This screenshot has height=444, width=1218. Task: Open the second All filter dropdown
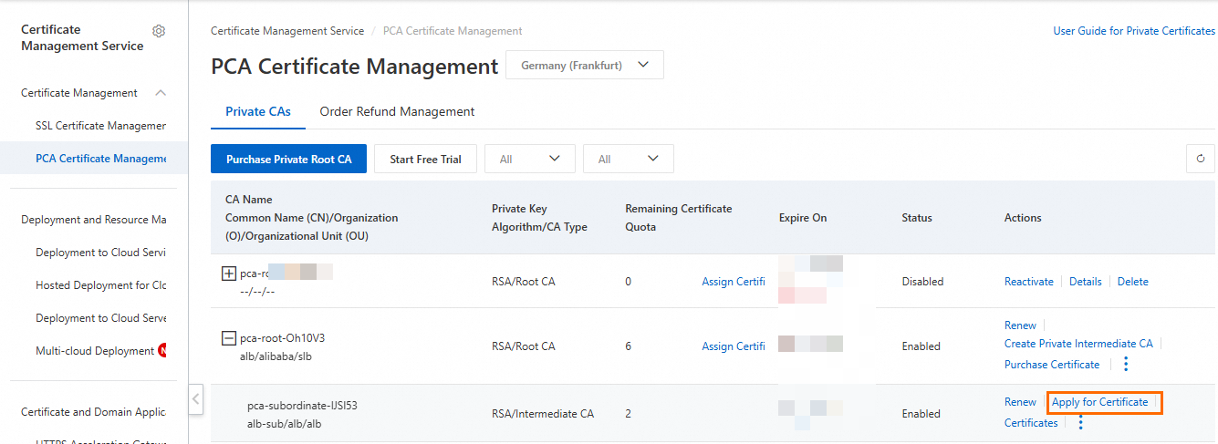point(628,159)
